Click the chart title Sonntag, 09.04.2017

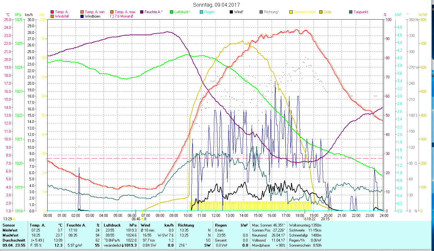pos(217,5)
